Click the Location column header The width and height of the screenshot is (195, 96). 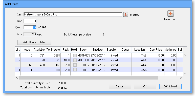[x=139, y=50]
